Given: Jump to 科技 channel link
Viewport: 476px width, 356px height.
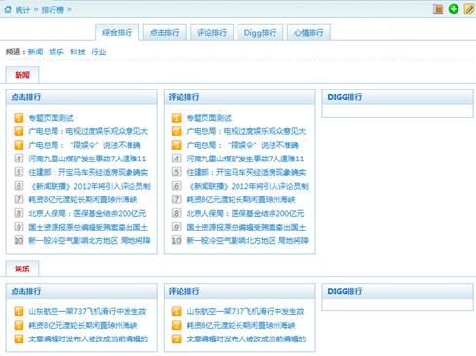Looking at the screenshot, I should tap(78, 52).
